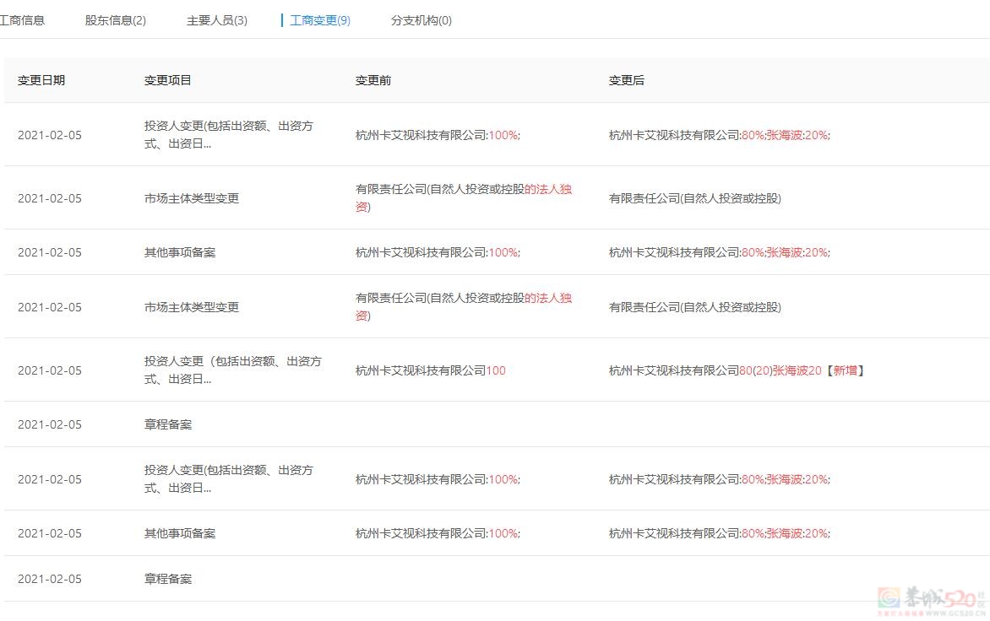
Task: Click the topmost 其他事项备案 entry
Action: [x=180, y=252]
